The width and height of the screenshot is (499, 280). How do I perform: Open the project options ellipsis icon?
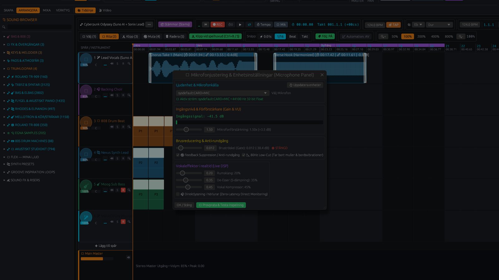[149, 24]
